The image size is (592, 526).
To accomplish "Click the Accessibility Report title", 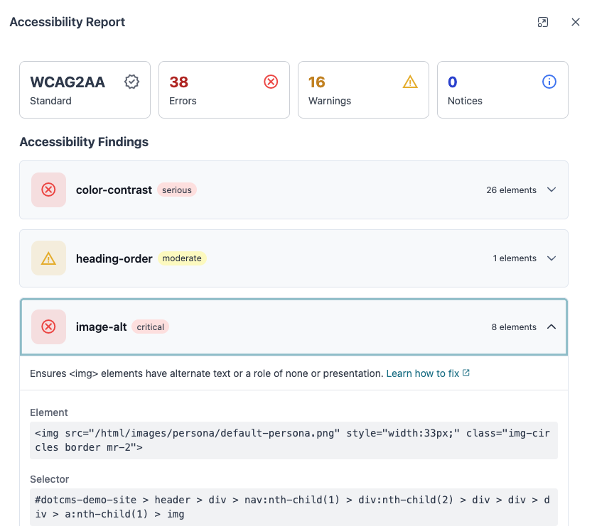I will coord(68,22).
